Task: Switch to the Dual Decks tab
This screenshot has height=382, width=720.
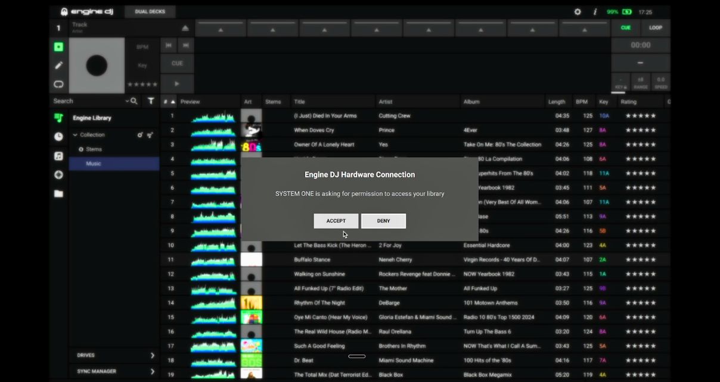Action: pyautogui.click(x=150, y=12)
